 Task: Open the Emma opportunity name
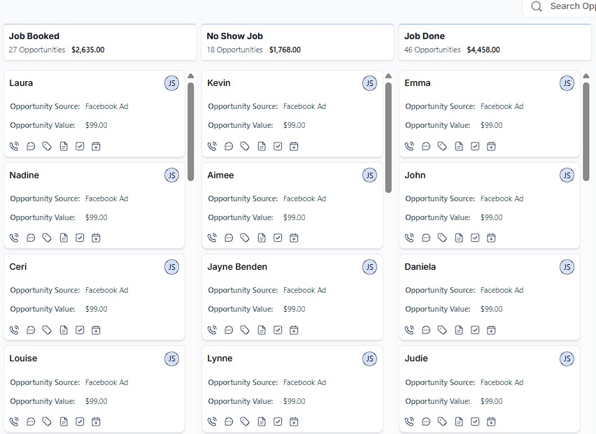(x=418, y=83)
